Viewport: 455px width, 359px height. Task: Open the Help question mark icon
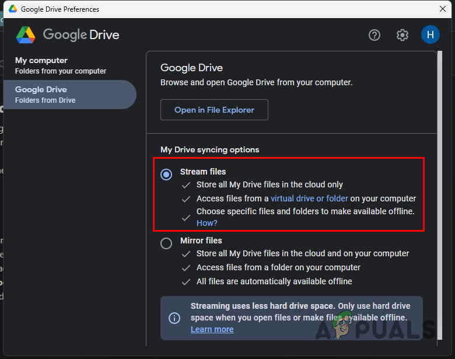click(x=374, y=35)
